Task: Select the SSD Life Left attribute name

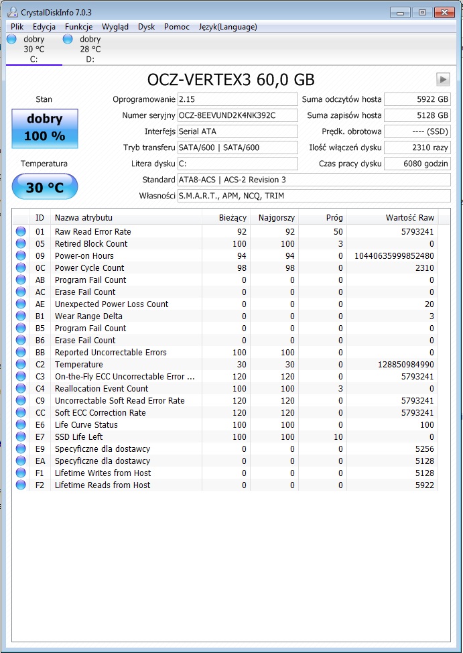Action: pyautogui.click(x=78, y=437)
